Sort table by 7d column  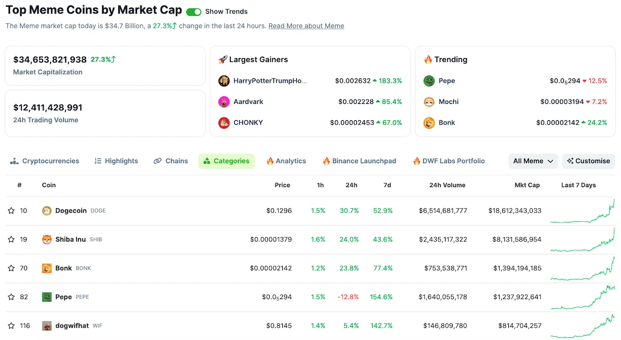[387, 186]
